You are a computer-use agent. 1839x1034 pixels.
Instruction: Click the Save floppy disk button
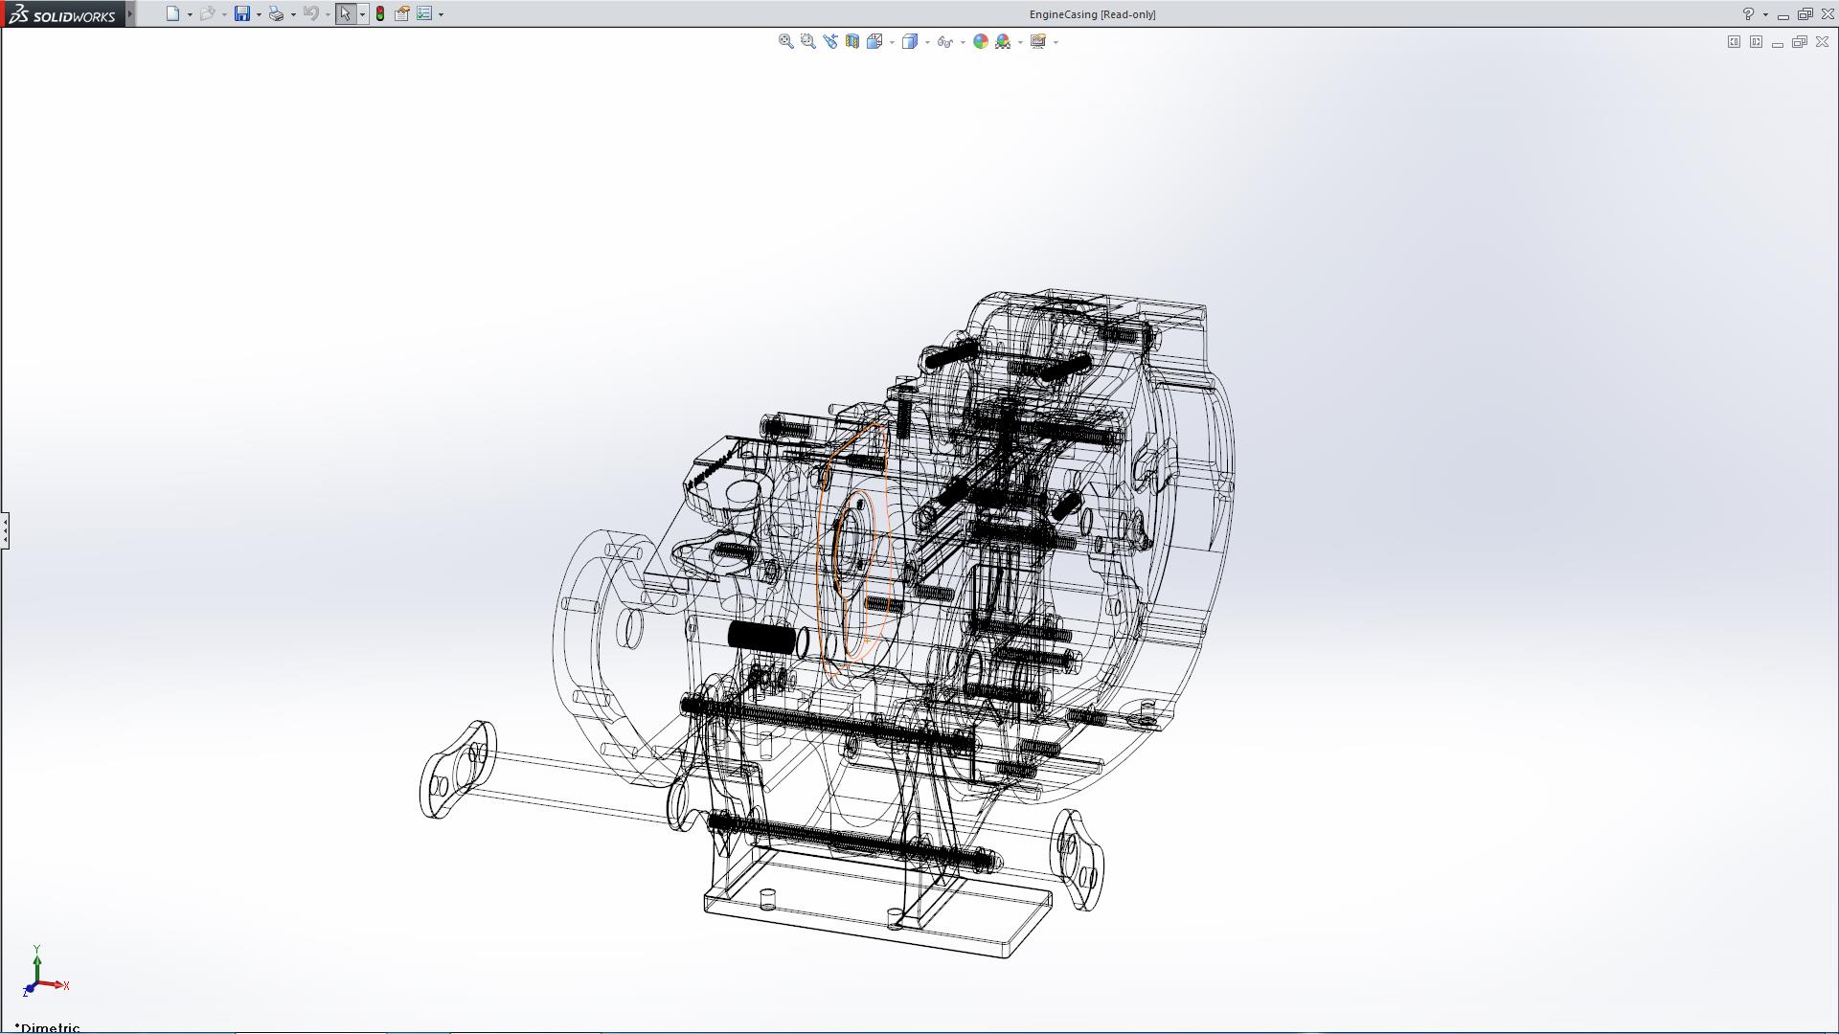click(x=242, y=14)
